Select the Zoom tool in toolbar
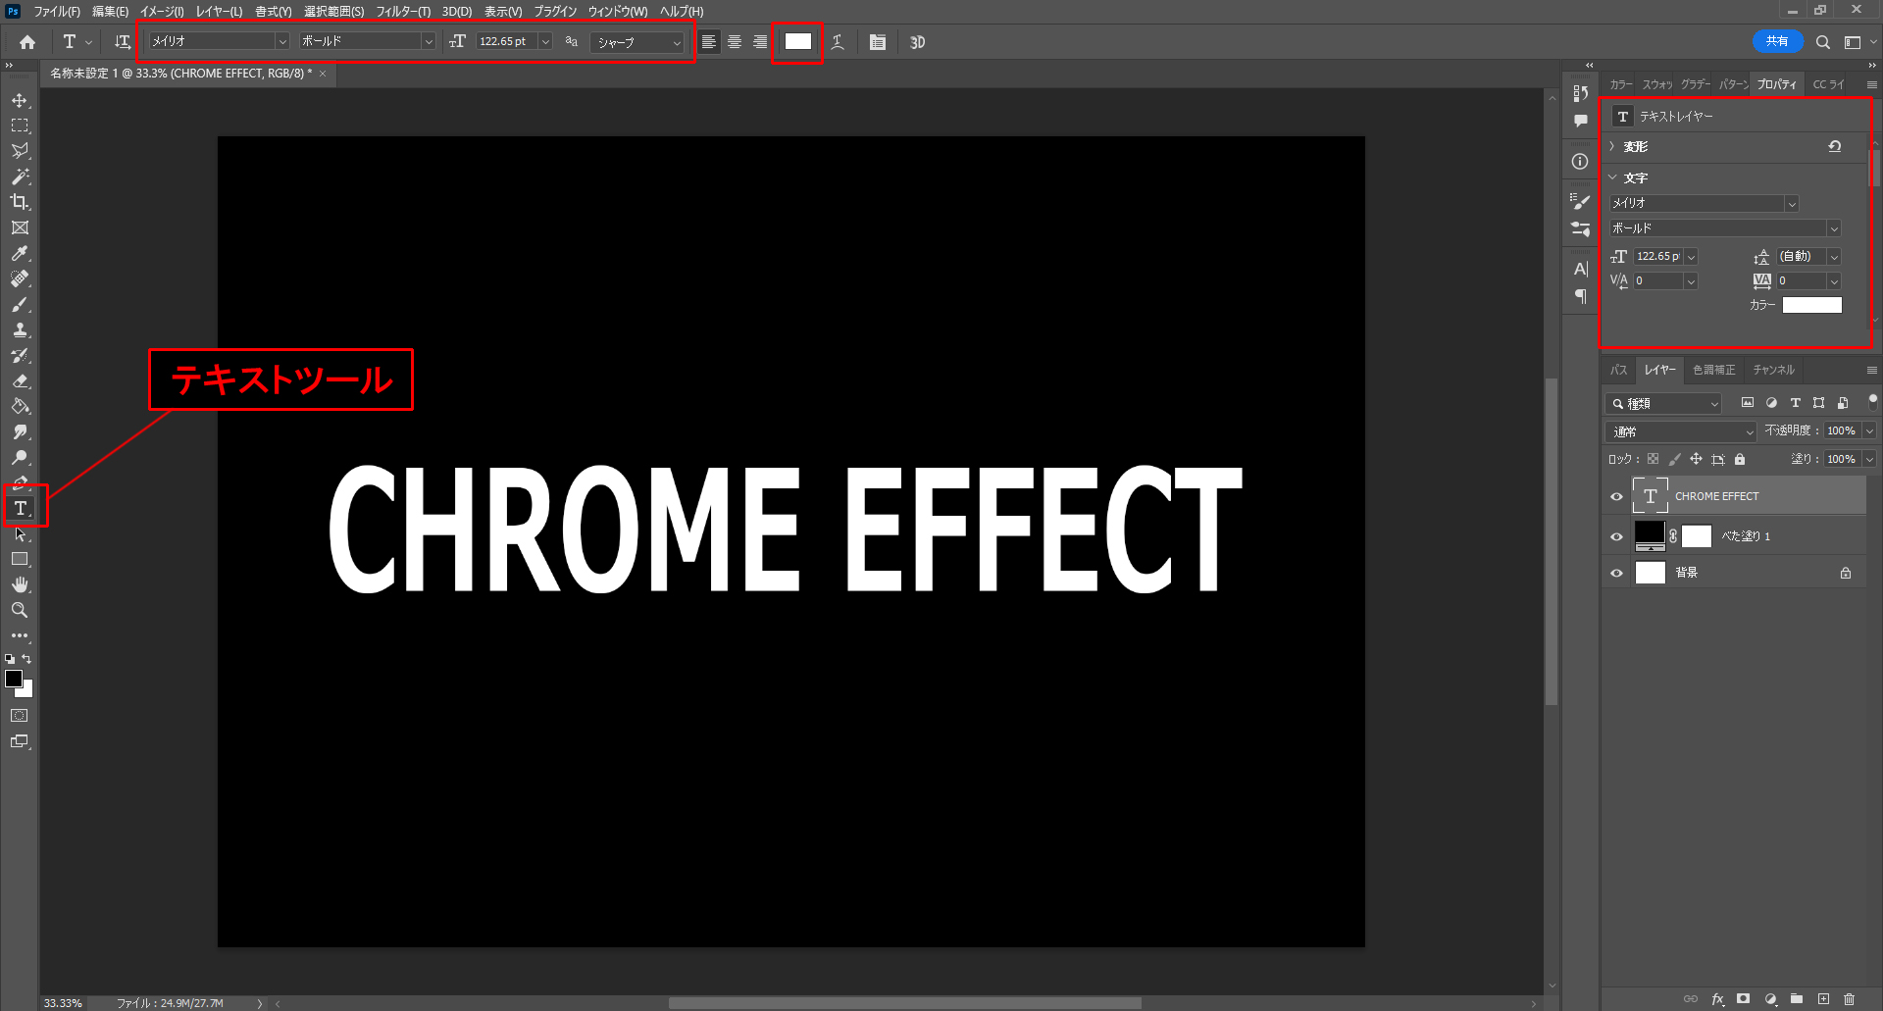Viewport: 1883px width, 1011px height. point(20,610)
